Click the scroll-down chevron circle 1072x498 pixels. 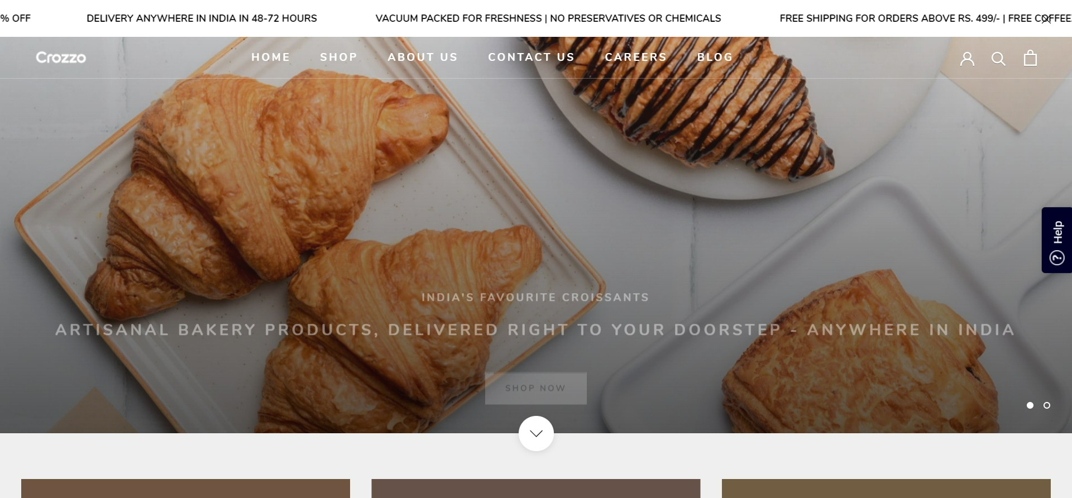click(536, 434)
